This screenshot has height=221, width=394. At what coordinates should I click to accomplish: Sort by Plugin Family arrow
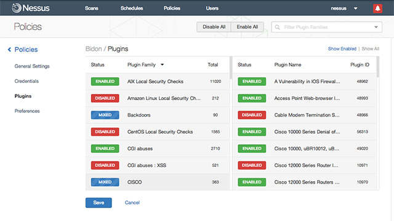point(163,64)
